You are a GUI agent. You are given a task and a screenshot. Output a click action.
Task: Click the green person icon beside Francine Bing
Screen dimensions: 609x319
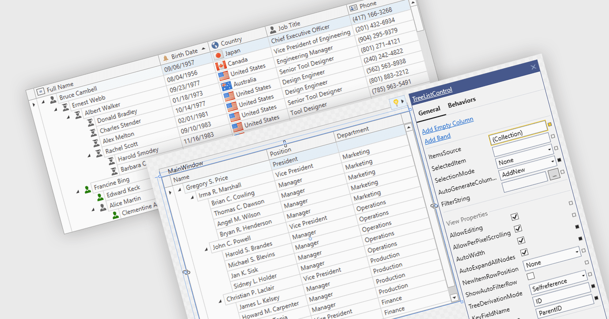[x=87, y=189]
